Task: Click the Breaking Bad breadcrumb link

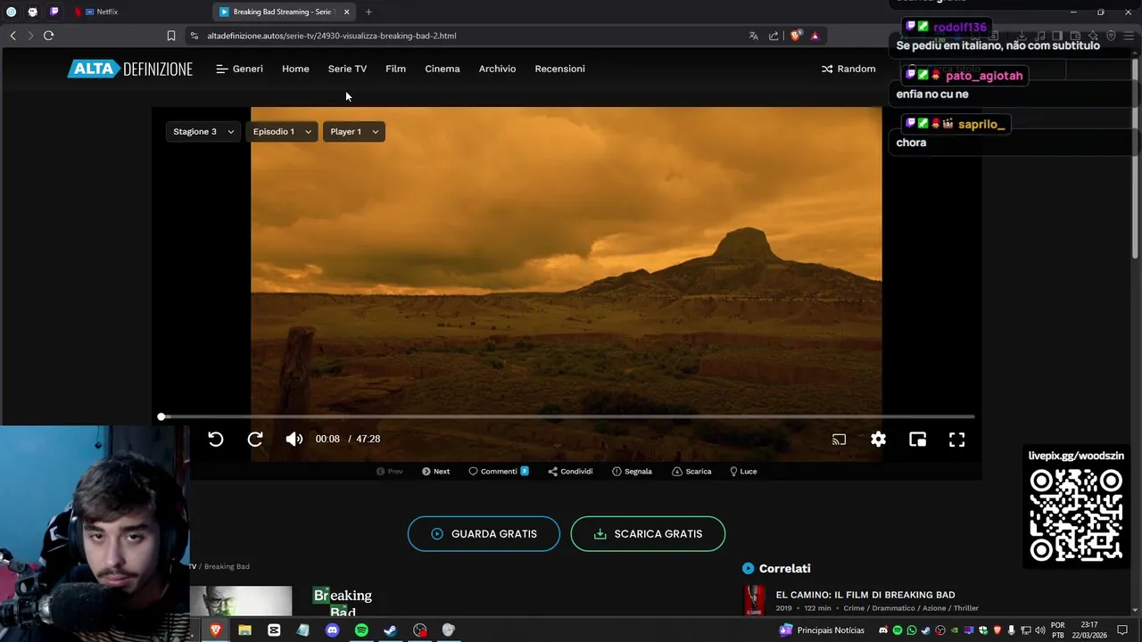Action: (227, 566)
